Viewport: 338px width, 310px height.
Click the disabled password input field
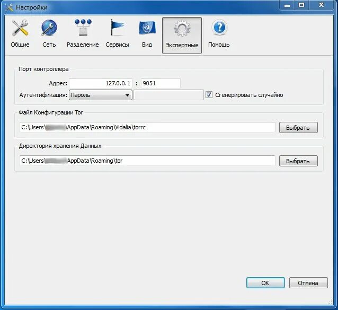(x=168, y=95)
